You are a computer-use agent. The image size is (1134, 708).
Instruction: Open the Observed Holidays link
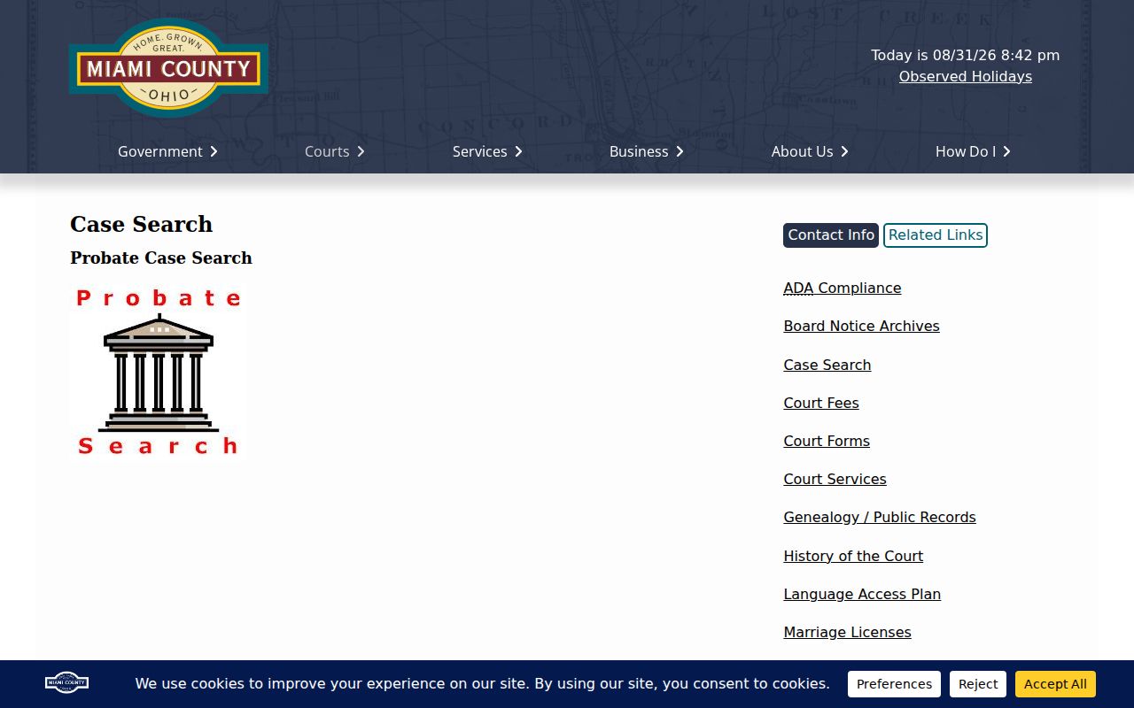[966, 77]
